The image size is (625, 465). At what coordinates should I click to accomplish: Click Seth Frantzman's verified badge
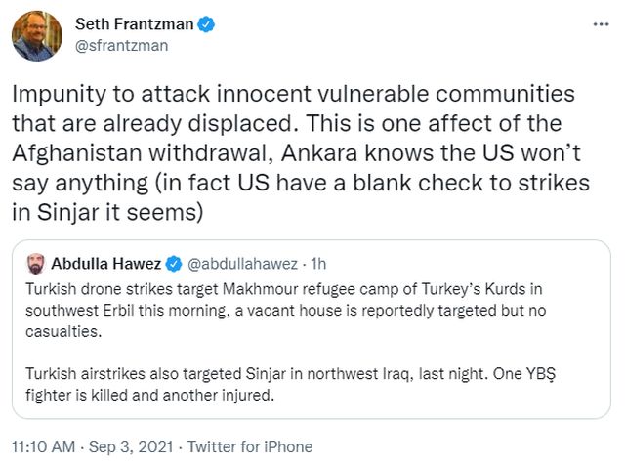point(205,23)
